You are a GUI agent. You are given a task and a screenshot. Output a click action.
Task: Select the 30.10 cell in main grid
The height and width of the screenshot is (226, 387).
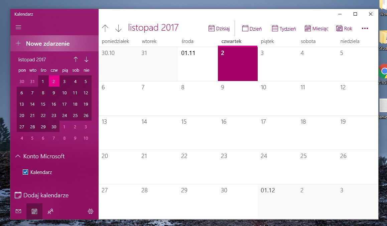(x=118, y=64)
